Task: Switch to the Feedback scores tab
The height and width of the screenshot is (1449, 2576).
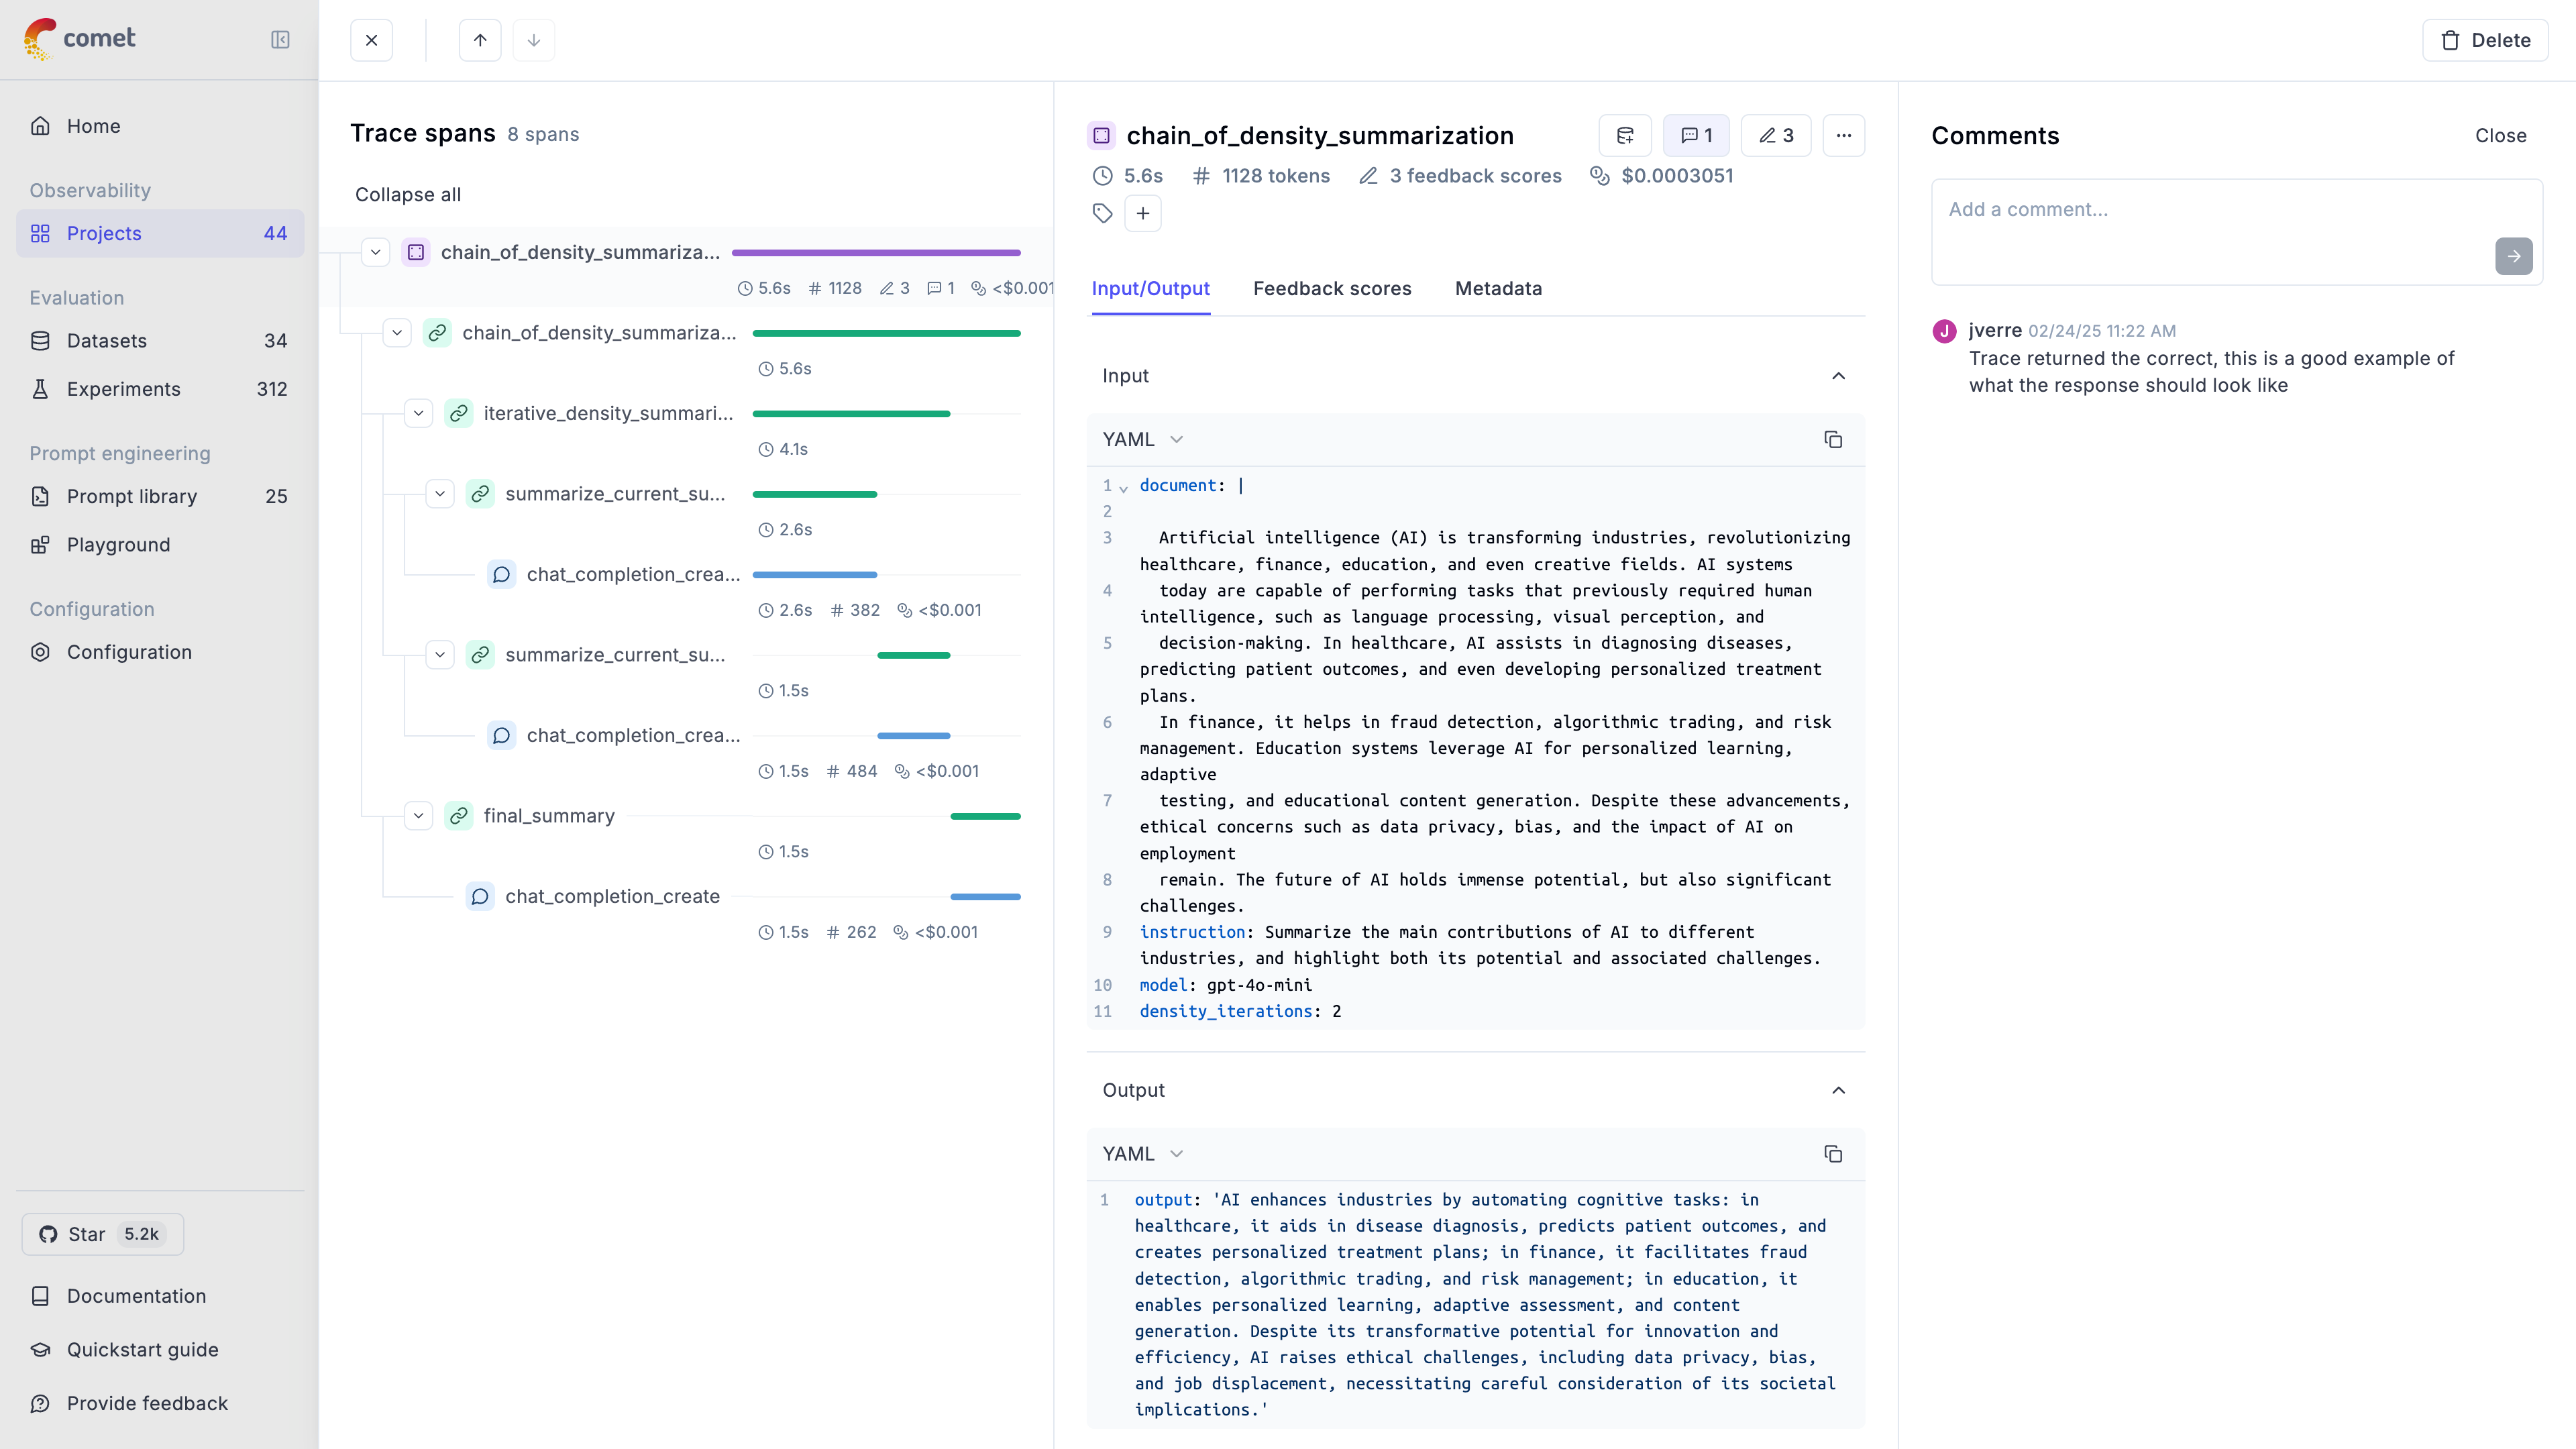Action: point(1332,289)
